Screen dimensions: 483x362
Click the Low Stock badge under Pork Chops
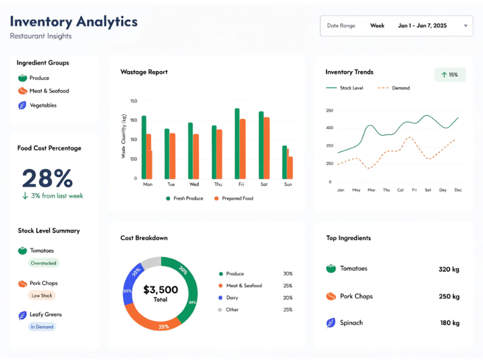[x=41, y=295]
